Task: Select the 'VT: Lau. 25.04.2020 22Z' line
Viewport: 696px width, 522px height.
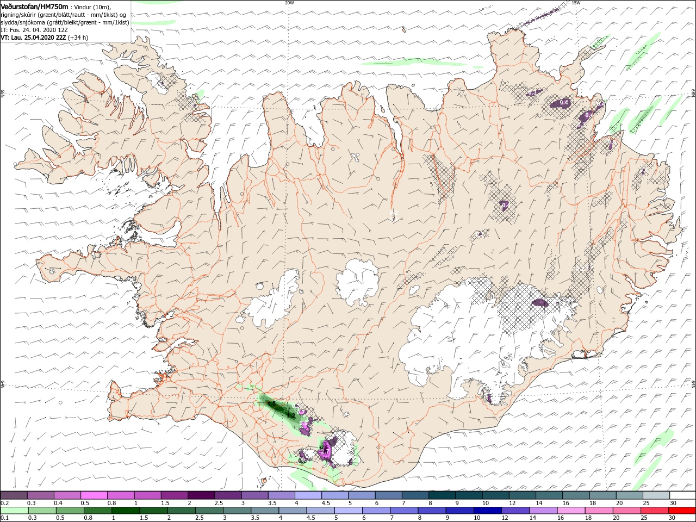Action: (x=33, y=38)
